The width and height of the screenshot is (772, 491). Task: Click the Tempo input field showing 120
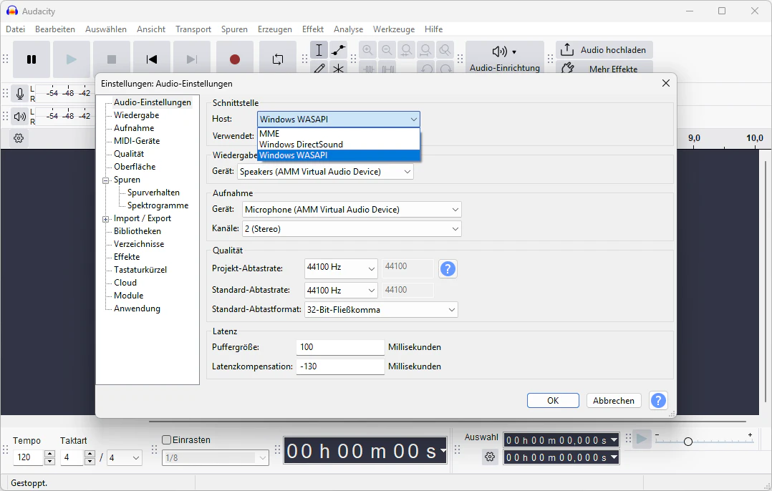point(29,457)
